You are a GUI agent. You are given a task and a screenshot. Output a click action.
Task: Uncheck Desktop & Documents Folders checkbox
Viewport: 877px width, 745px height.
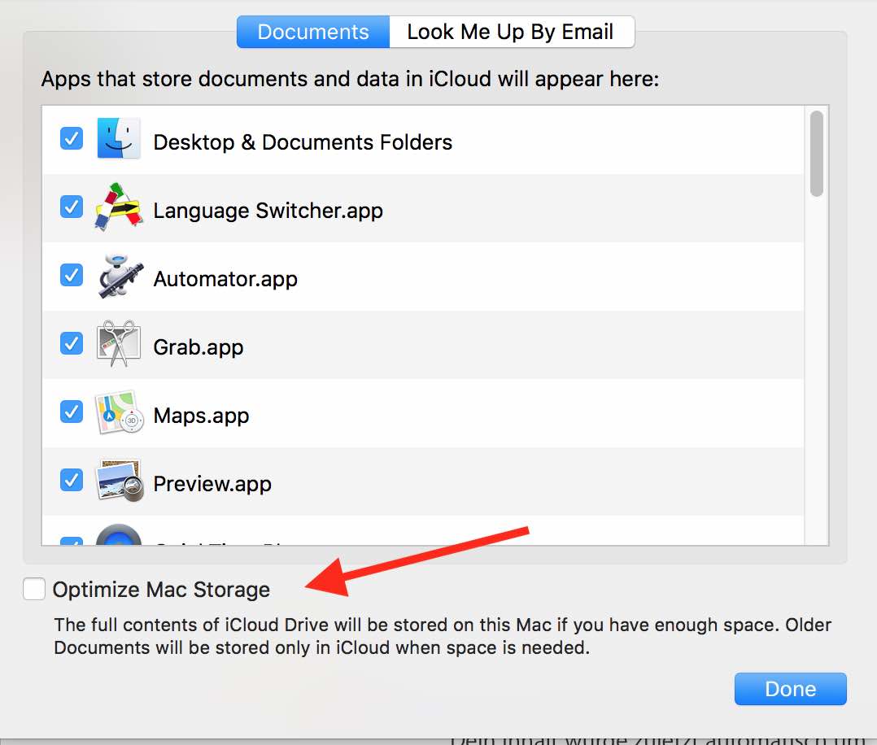[72, 139]
